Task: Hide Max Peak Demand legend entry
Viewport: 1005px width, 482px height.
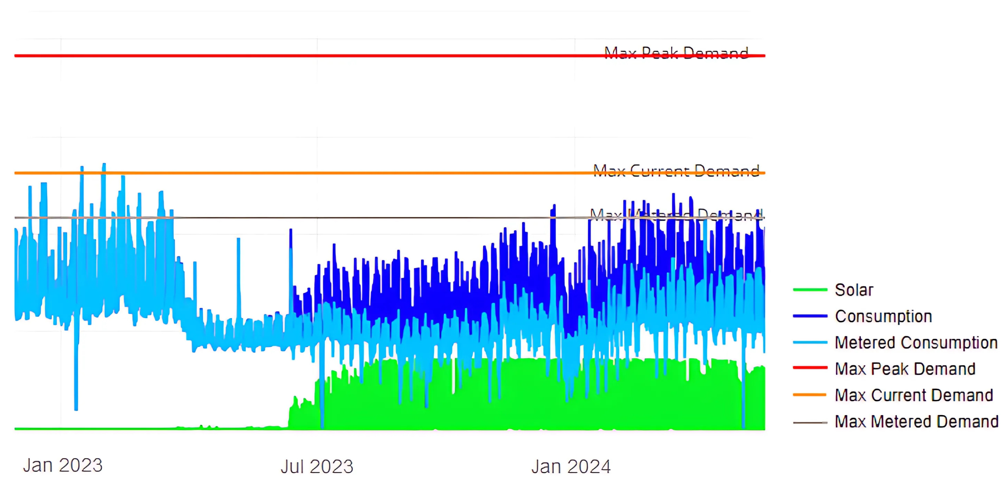Action: tap(905, 369)
